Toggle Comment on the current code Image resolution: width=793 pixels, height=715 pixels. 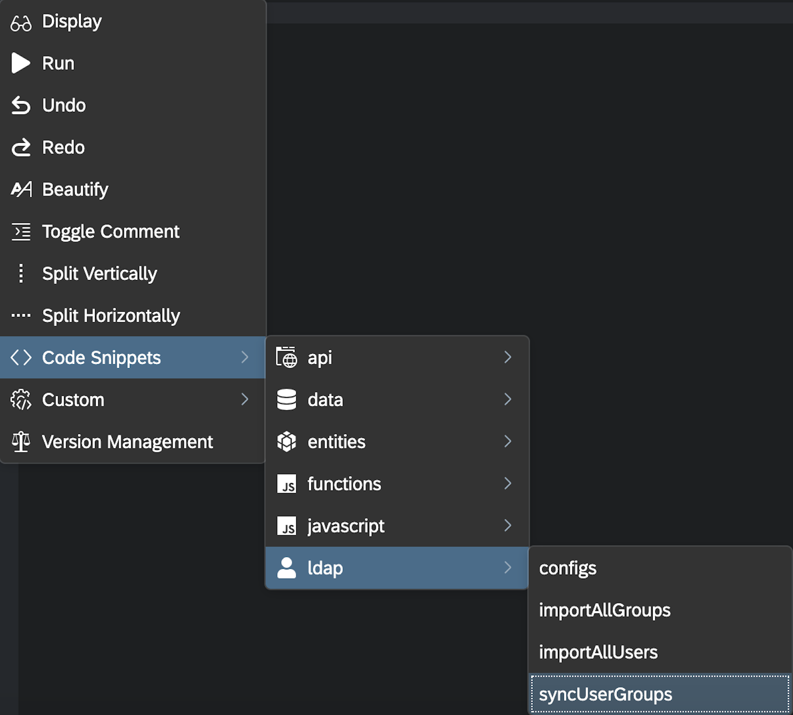point(111,231)
